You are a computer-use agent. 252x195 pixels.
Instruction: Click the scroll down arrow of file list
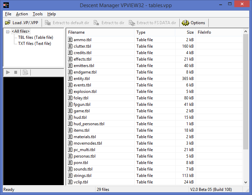click(x=246, y=182)
